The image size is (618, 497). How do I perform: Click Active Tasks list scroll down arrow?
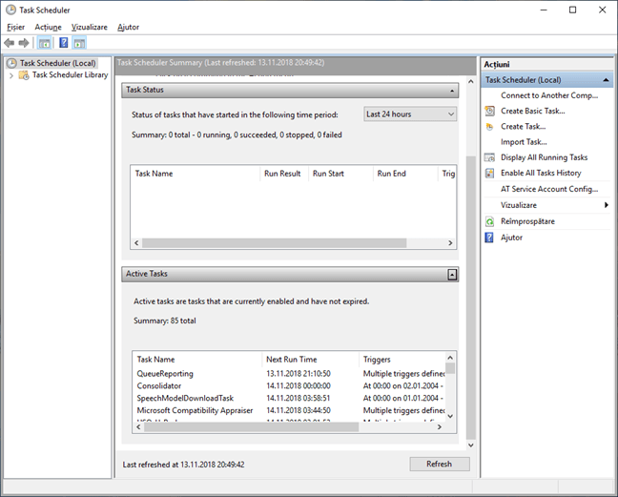click(x=450, y=416)
